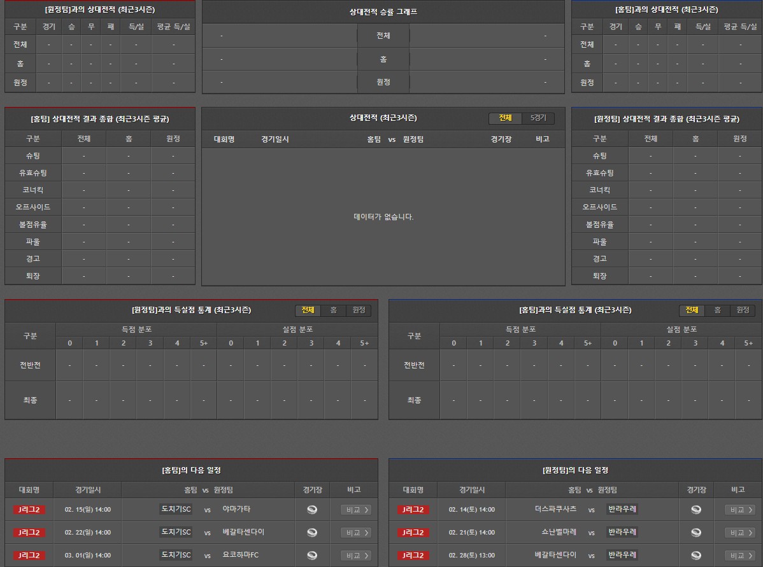This screenshot has height=567, width=763.
Task: Select 원정 tab in right 득실점 통계 panel
Action: coord(743,310)
